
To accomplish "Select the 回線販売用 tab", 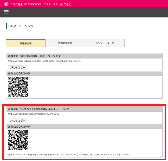I will point(26,43).
